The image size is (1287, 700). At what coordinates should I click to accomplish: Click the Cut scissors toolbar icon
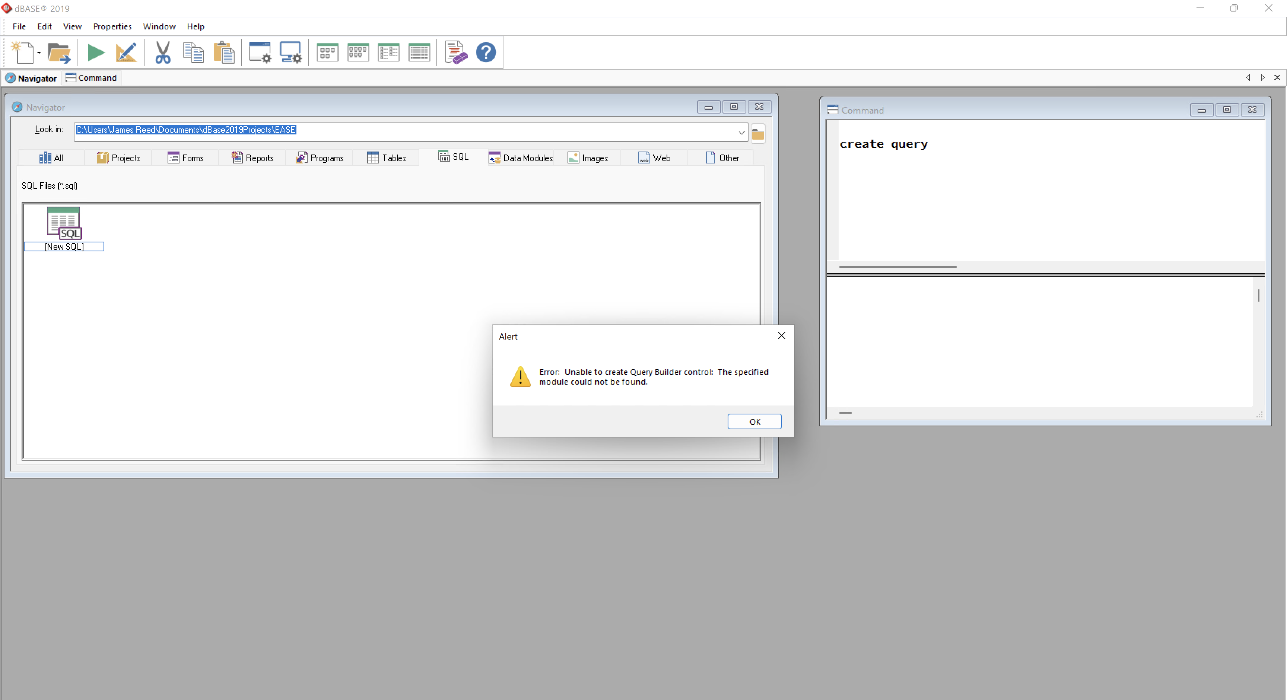[x=162, y=52]
